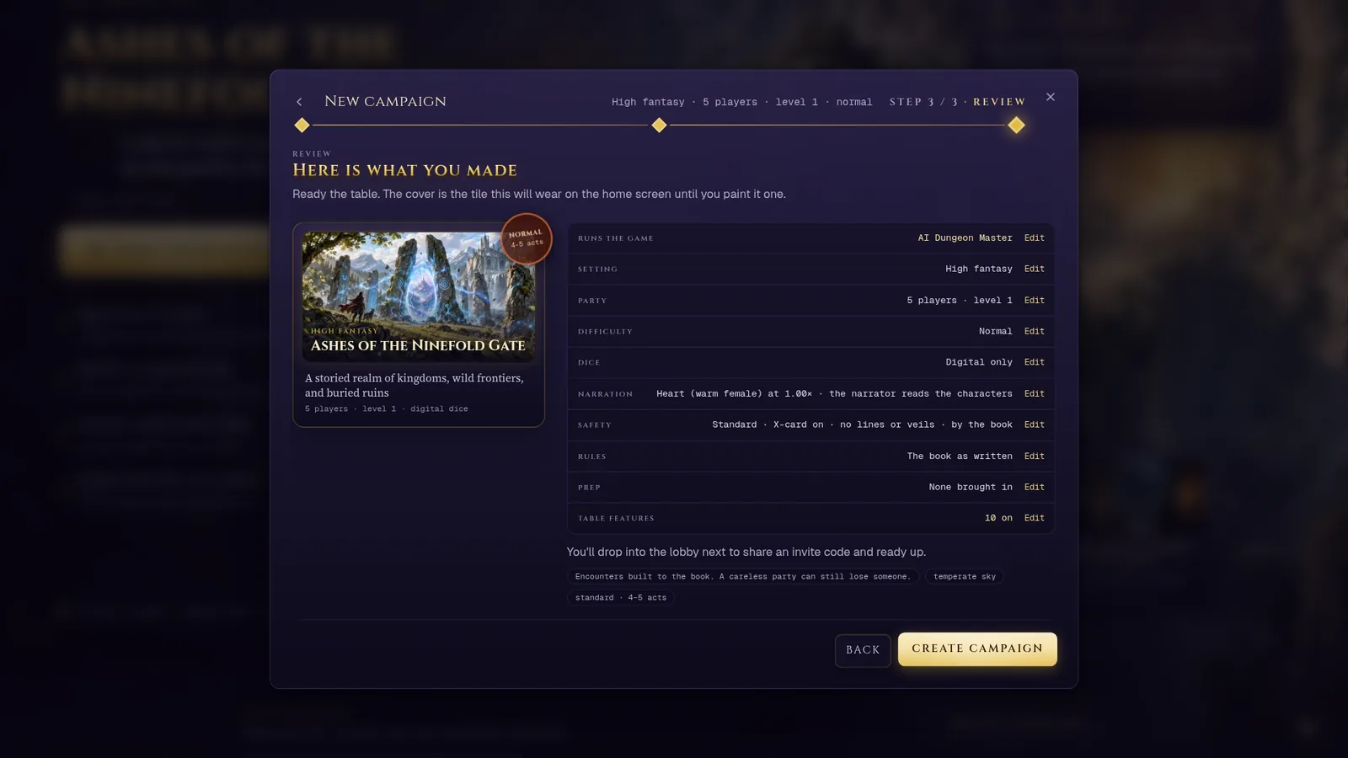Click the 'STEP 3 / 3 · REVIEW' label

pyautogui.click(x=957, y=102)
